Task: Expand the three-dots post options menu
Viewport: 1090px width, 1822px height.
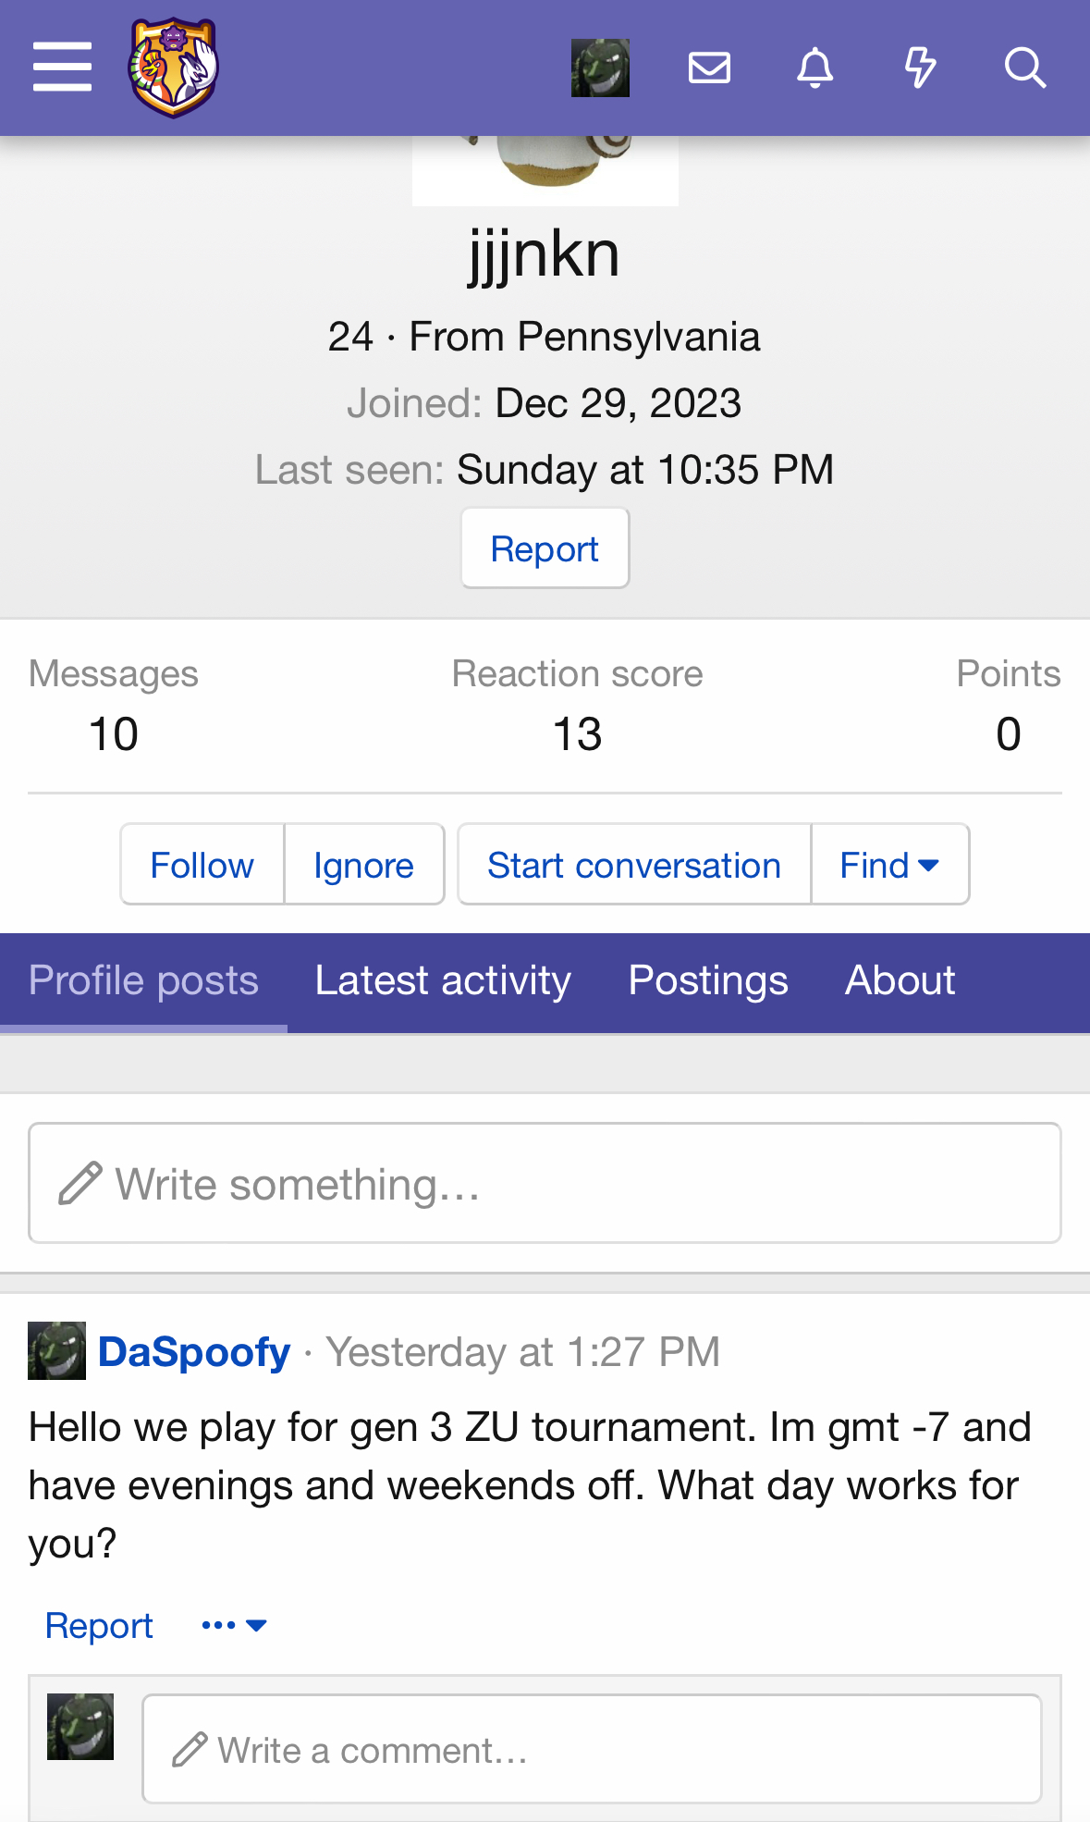Action: coord(234,1625)
